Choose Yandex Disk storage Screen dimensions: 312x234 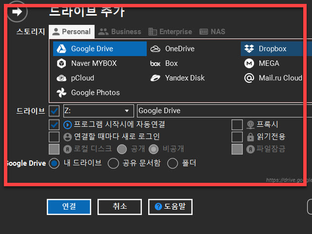click(x=177, y=78)
